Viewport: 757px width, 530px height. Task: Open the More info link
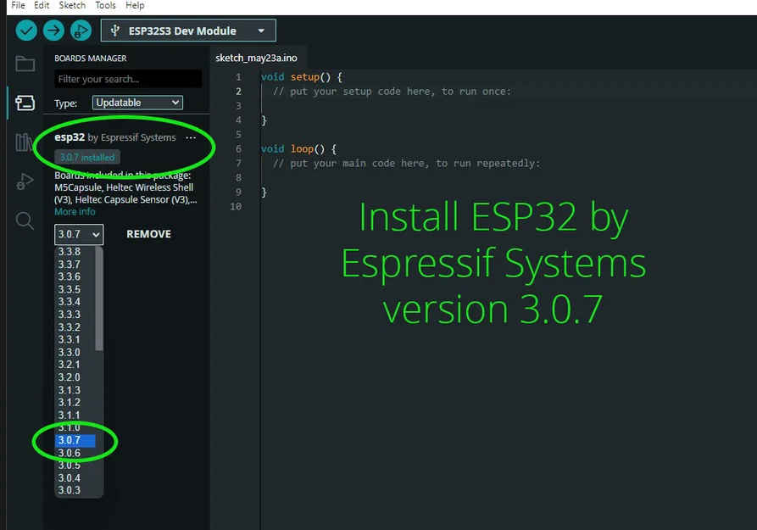point(75,212)
